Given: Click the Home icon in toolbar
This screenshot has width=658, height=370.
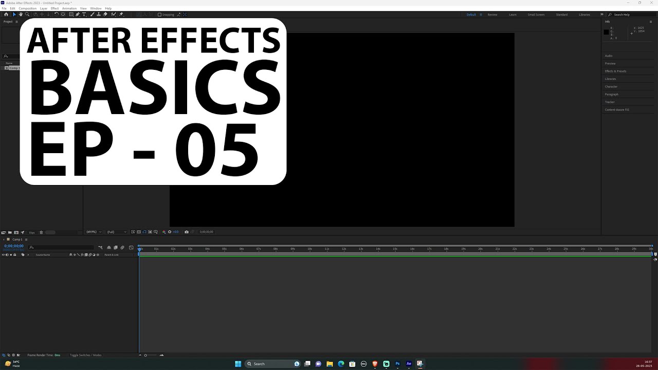Looking at the screenshot, I should 6,14.
